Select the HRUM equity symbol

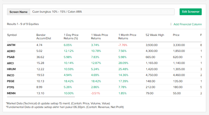pyautogui.click(x=11, y=69)
